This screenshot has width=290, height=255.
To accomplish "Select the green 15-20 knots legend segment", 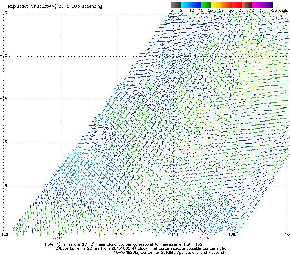I will (206, 5).
